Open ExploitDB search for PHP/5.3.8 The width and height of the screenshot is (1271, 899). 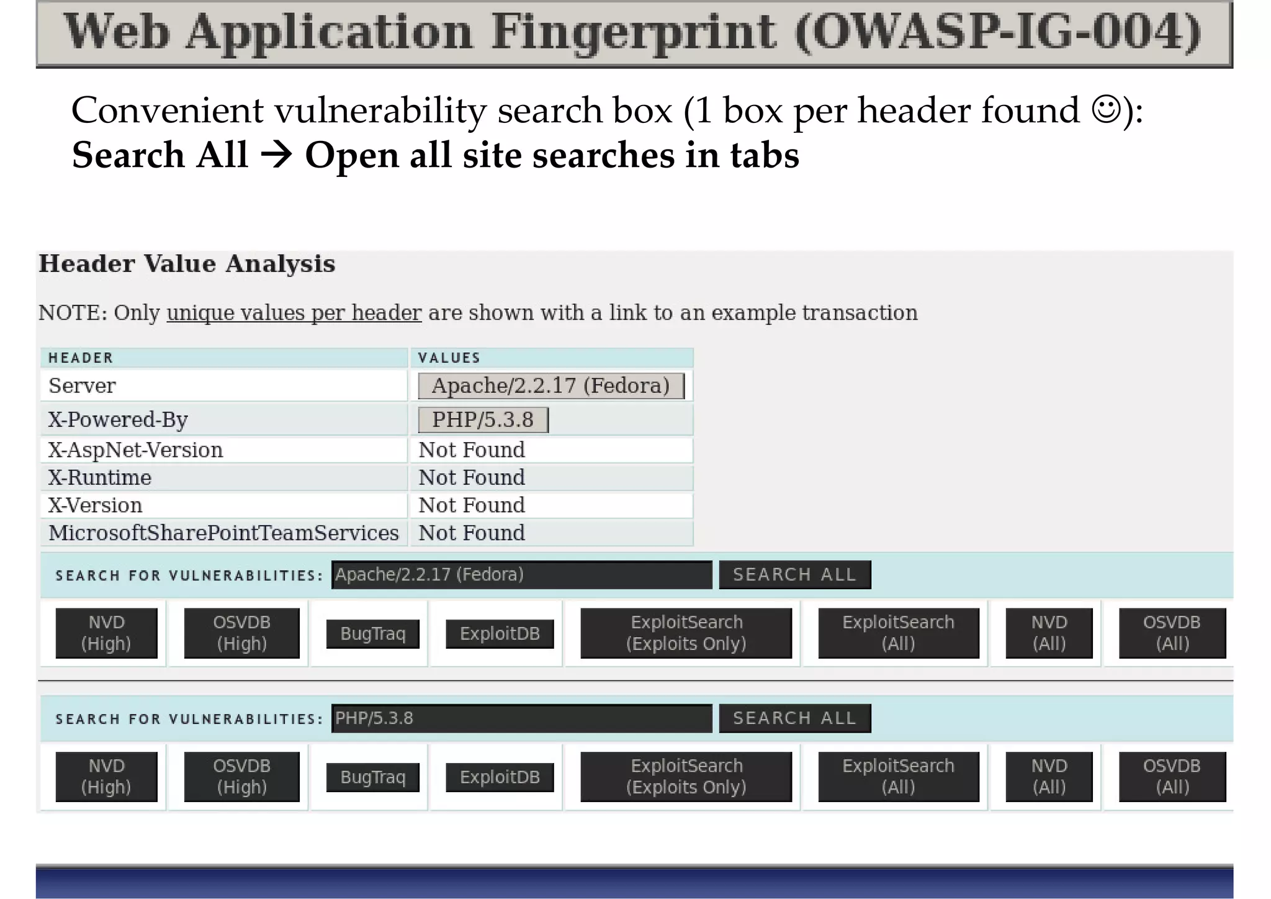point(500,777)
